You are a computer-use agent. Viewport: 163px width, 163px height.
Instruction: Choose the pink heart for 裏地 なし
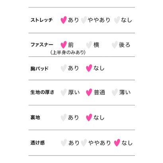coord(89,117)
